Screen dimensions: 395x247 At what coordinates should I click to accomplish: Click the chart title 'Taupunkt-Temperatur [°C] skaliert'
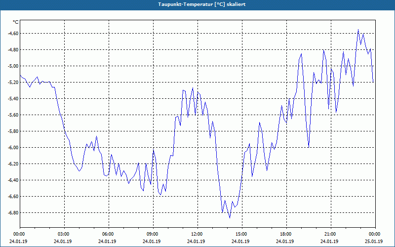[x=202, y=4]
